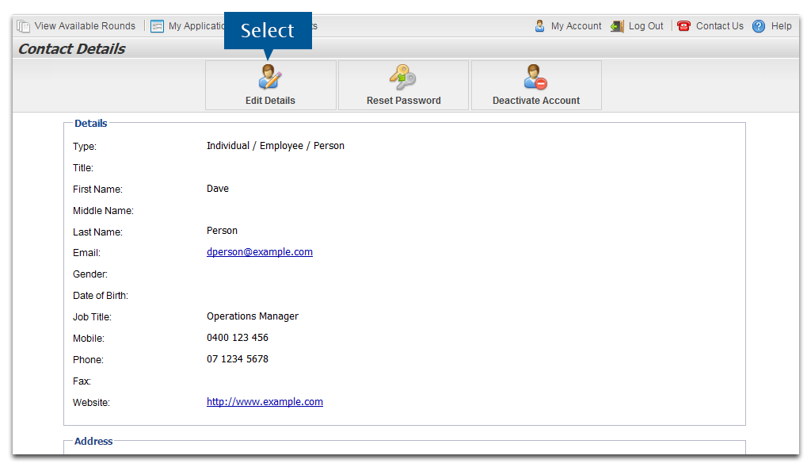Viewport: 811px width, 471px height.
Task: Click the My Applications form icon
Action: tap(158, 26)
